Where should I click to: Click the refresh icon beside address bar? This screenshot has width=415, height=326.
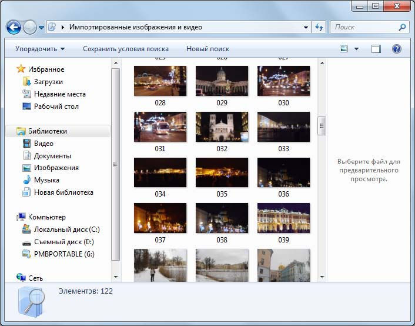319,27
